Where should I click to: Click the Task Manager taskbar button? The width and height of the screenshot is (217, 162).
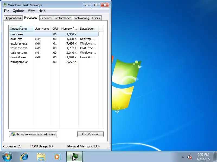(75, 157)
